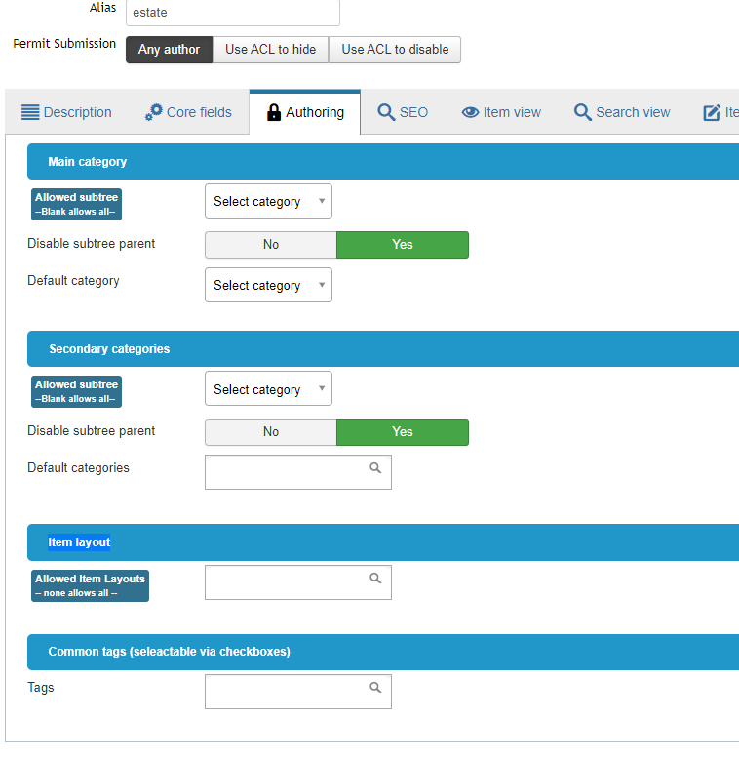Image resolution: width=739 pixels, height=761 pixels.
Task: Click the magnifier icon on SEO tab
Action: pos(386,112)
